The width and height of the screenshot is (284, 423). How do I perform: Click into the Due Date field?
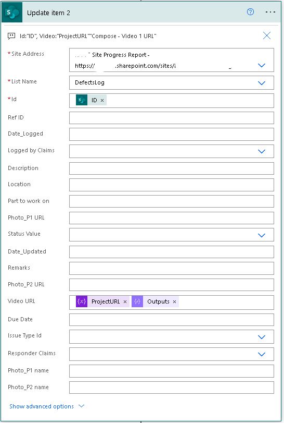(172, 320)
